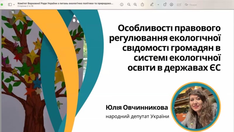Open the document Inspector info icon

(122, 4)
